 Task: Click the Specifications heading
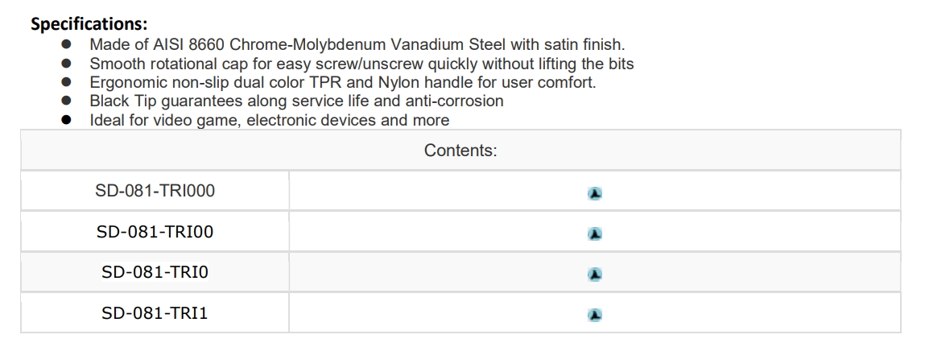pyautogui.click(x=89, y=25)
